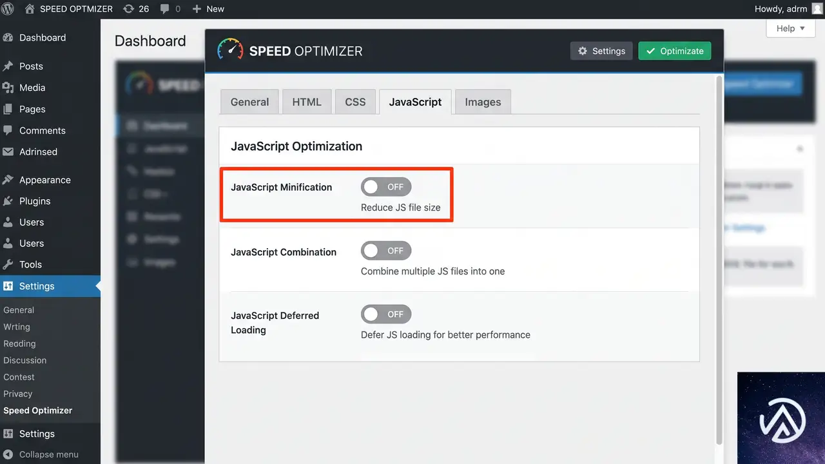Open the Contest settings submenu link
Screen dimensions: 825x464
coord(19,377)
